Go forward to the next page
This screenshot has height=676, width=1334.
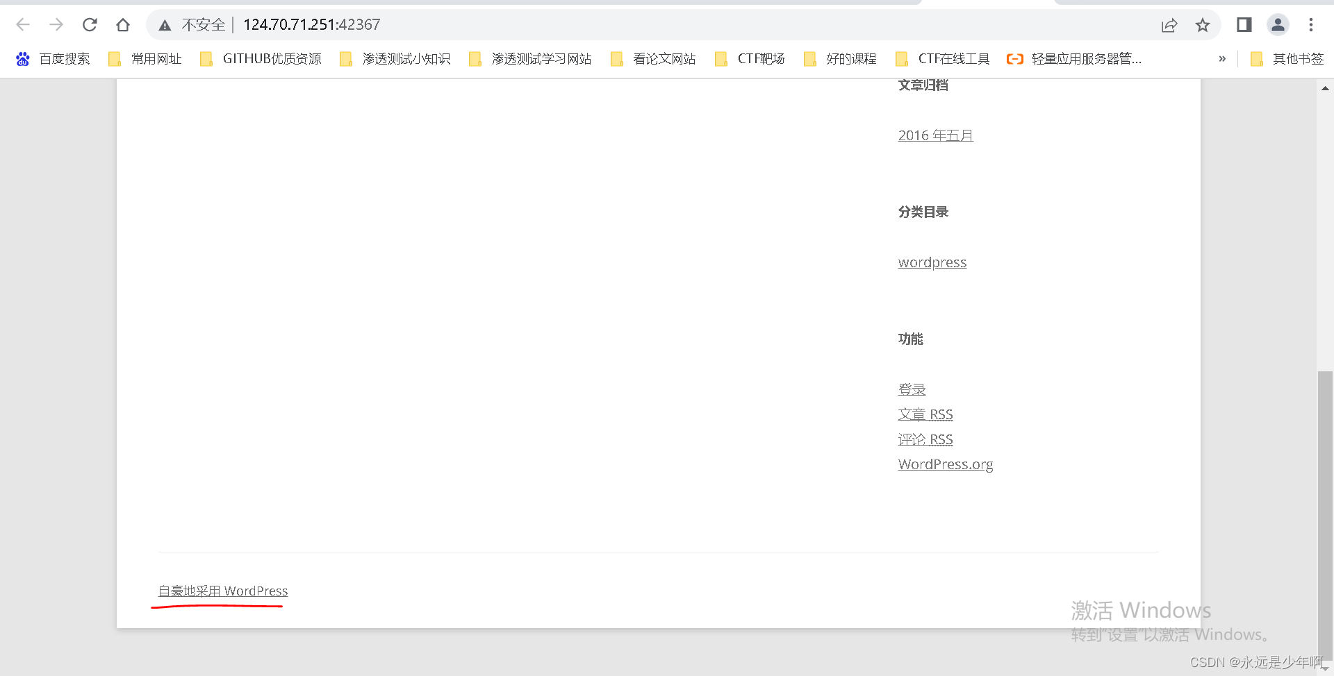point(56,25)
